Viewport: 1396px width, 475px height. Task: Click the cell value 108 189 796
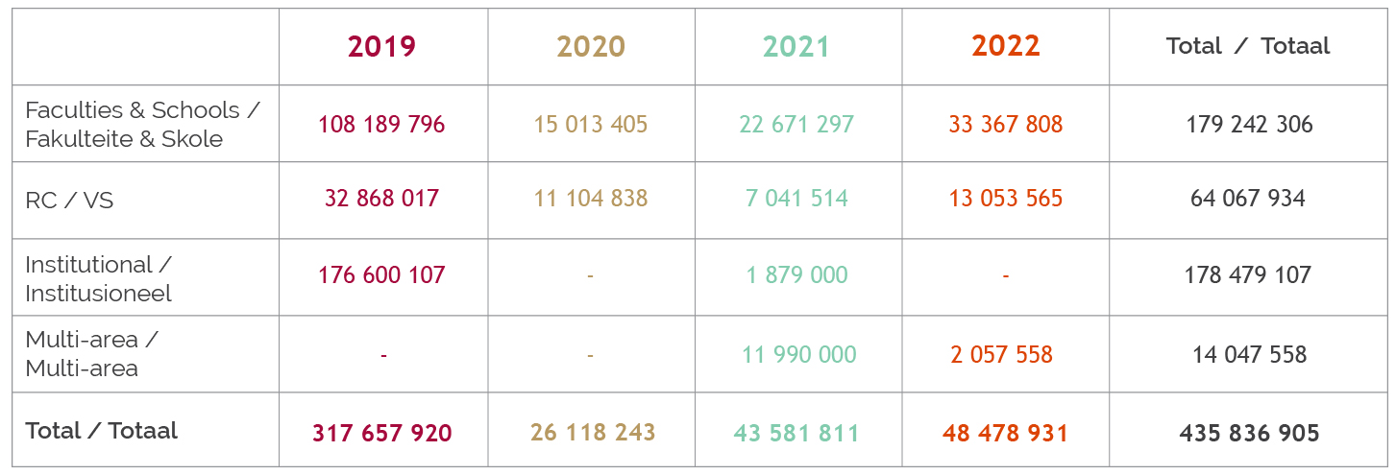click(x=381, y=125)
